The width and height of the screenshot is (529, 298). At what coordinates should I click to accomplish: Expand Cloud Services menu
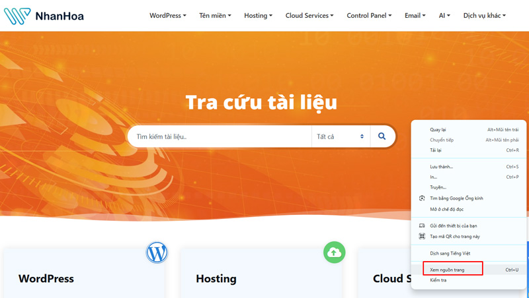pyautogui.click(x=309, y=15)
